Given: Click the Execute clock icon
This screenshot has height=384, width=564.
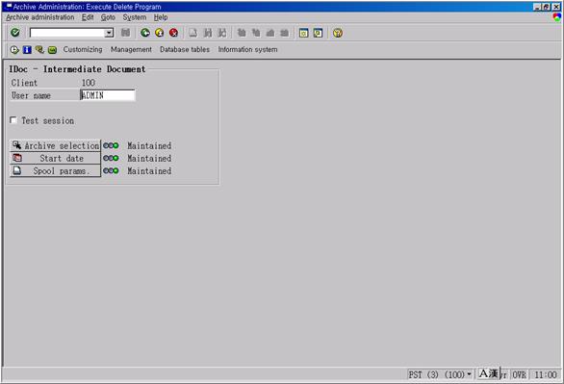Looking at the screenshot, I should [14, 50].
